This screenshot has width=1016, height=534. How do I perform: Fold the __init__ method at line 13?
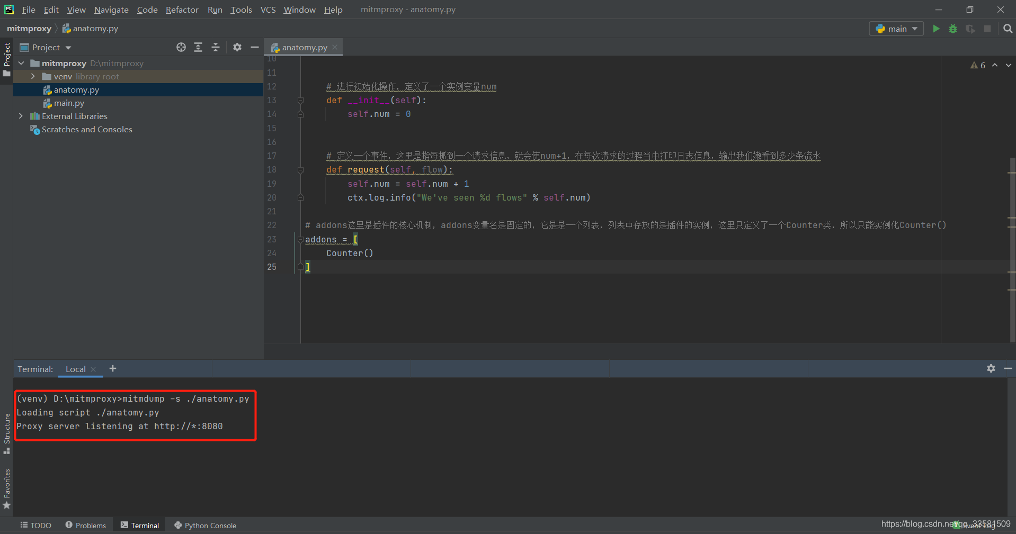[x=300, y=100]
